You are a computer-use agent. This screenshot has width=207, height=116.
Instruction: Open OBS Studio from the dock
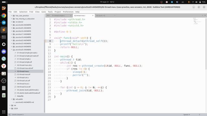coord(4,81)
